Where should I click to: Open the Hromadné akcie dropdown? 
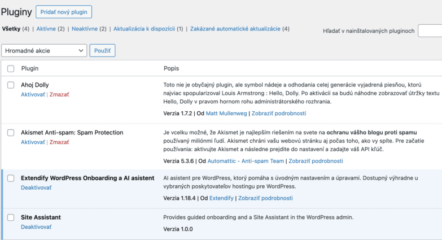click(44, 51)
